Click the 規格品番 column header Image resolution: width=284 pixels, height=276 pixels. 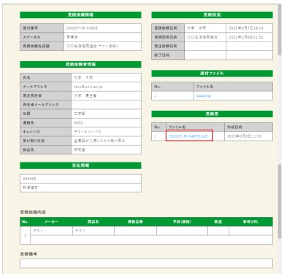(x=135, y=221)
